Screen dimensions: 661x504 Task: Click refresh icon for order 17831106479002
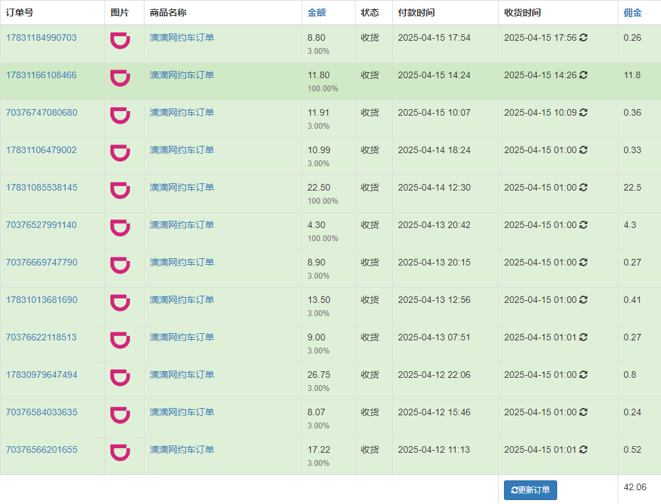click(583, 150)
